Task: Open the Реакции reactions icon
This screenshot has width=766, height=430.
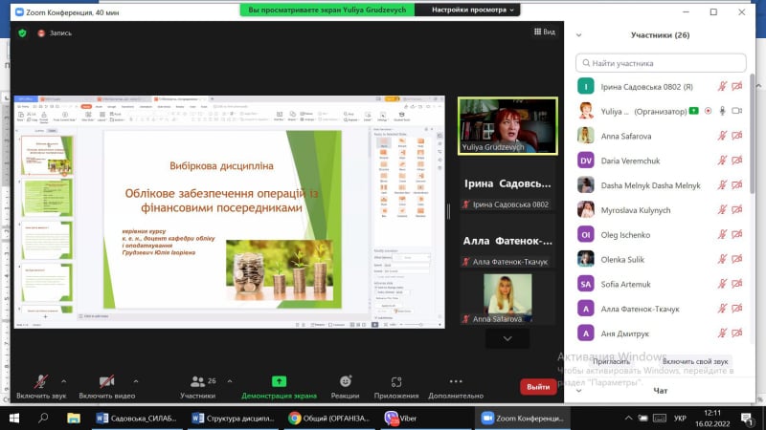Action: 345,380
